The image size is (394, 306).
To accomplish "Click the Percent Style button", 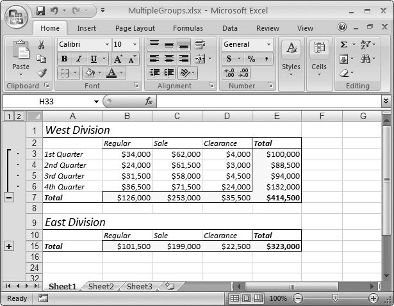I will (x=251, y=59).
